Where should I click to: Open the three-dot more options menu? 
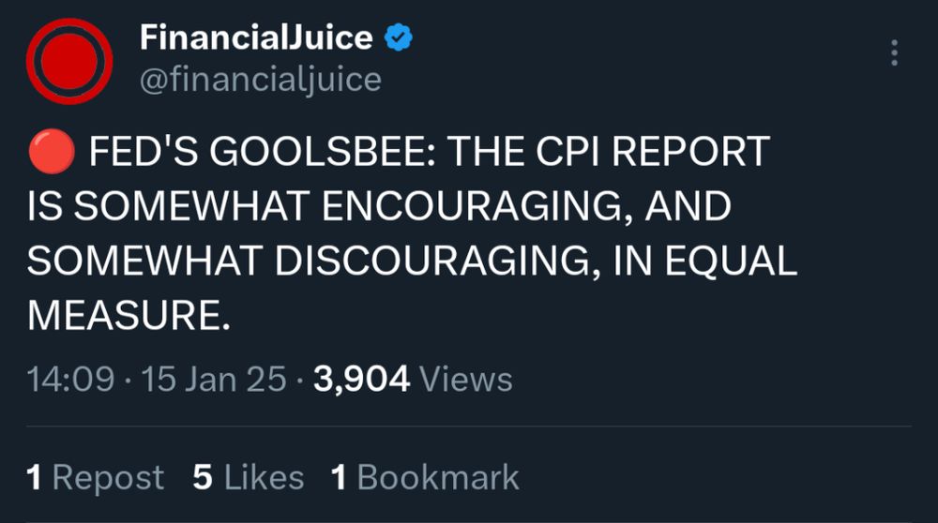[x=894, y=53]
